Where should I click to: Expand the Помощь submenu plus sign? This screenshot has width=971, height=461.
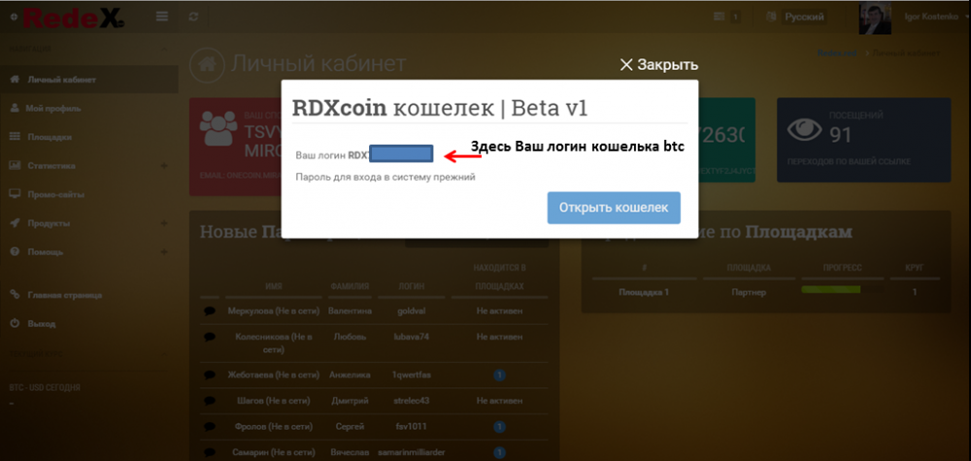[x=164, y=251]
